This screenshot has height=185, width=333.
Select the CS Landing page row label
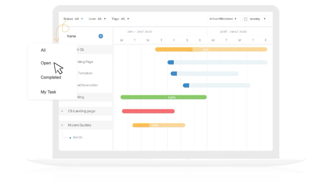tap(82, 111)
